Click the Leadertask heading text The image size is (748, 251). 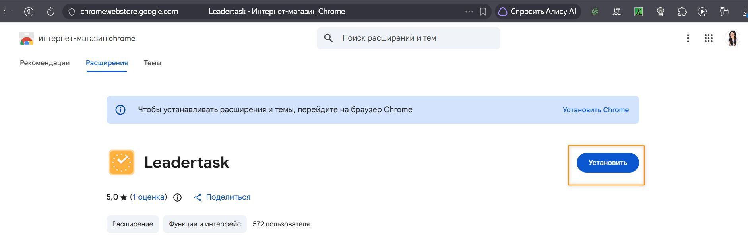187,162
